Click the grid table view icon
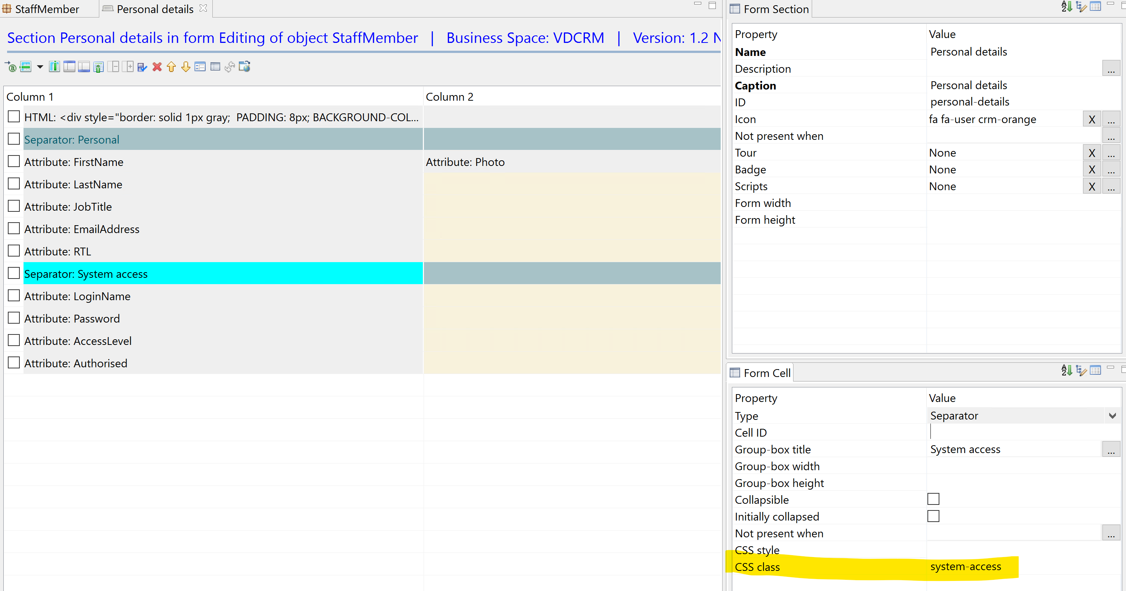 click(x=215, y=67)
